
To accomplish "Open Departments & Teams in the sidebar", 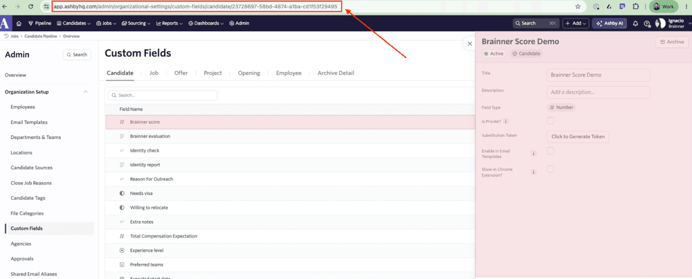I will (36, 137).
